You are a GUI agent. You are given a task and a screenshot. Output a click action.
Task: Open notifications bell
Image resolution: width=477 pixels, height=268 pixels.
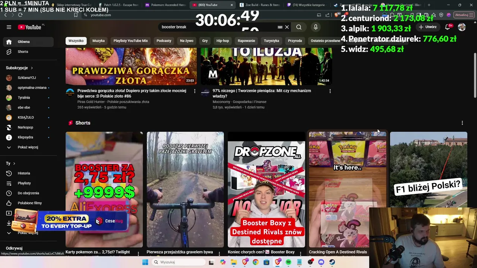tap(448, 27)
